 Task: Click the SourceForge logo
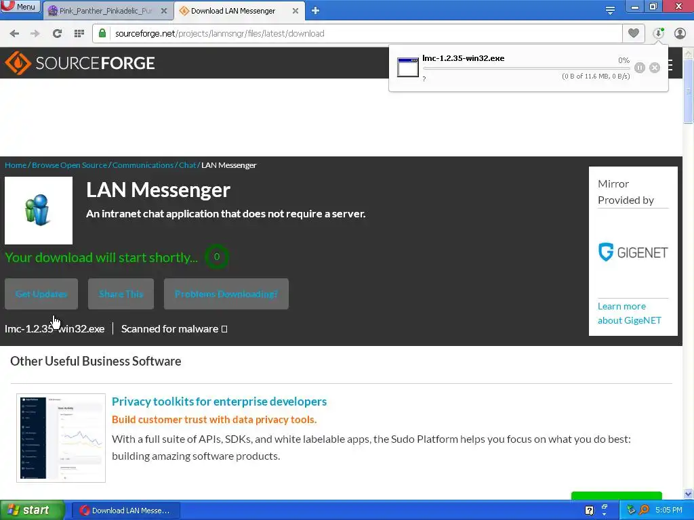[80, 63]
